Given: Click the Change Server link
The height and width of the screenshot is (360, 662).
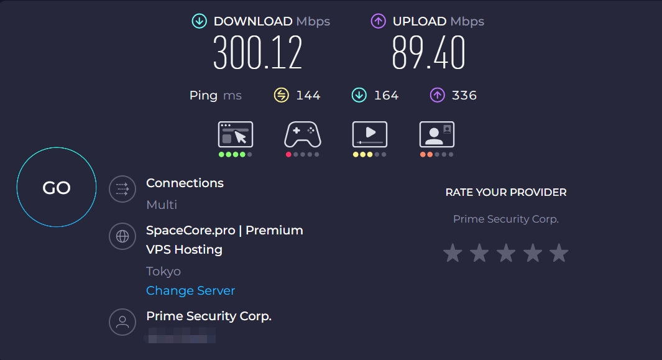Looking at the screenshot, I should pos(190,290).
